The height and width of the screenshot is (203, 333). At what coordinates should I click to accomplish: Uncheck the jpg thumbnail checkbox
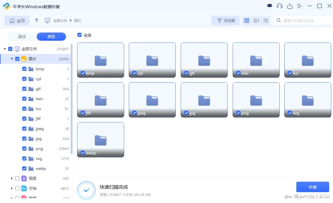coord(186,113)
